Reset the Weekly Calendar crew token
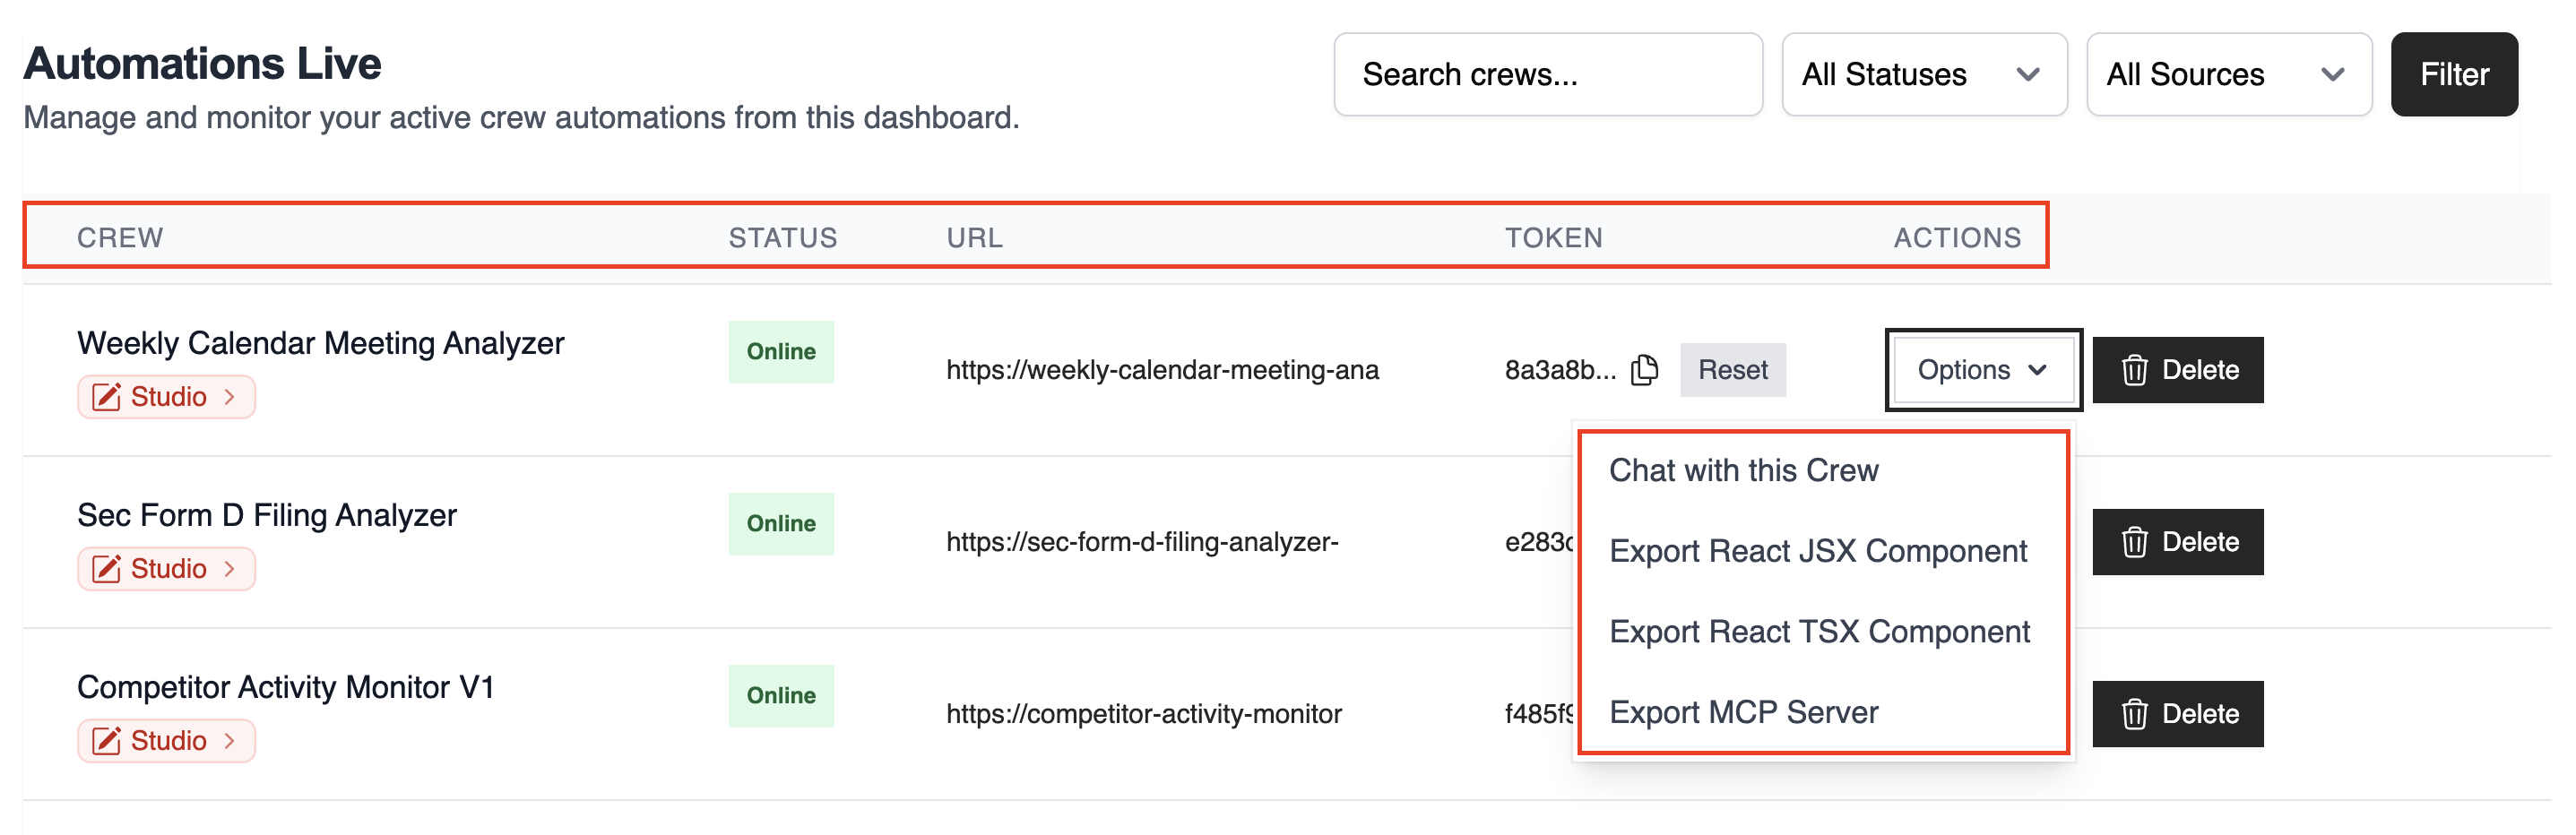The height and width of the screenshot is (835, 2576). [x=1732, y=370]
